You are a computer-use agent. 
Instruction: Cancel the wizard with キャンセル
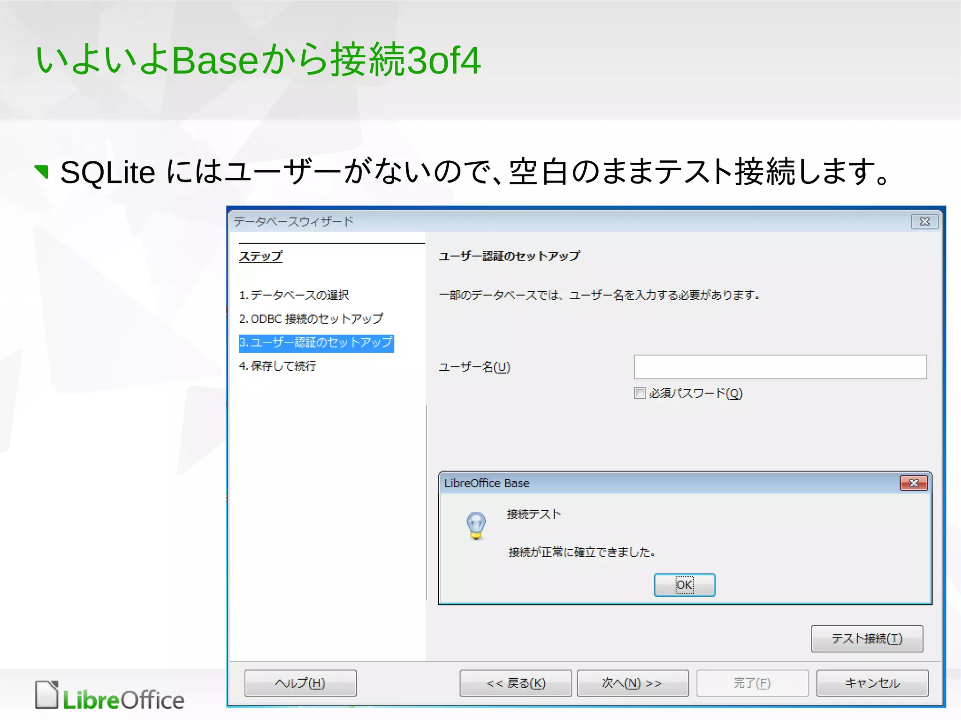(x=872, y=683)
